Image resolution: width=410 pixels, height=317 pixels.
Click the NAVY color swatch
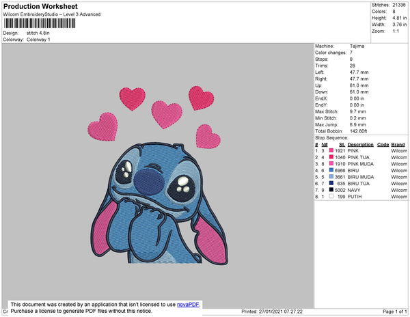332,190
